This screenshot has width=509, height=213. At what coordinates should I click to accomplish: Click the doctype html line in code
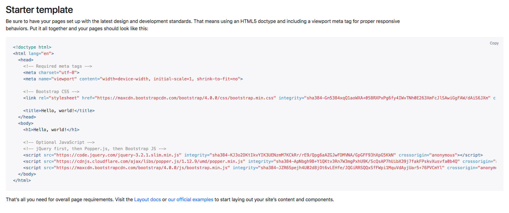click(x=32, y=47)
